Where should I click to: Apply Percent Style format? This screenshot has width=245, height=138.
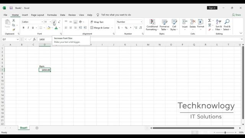(126, 28)
